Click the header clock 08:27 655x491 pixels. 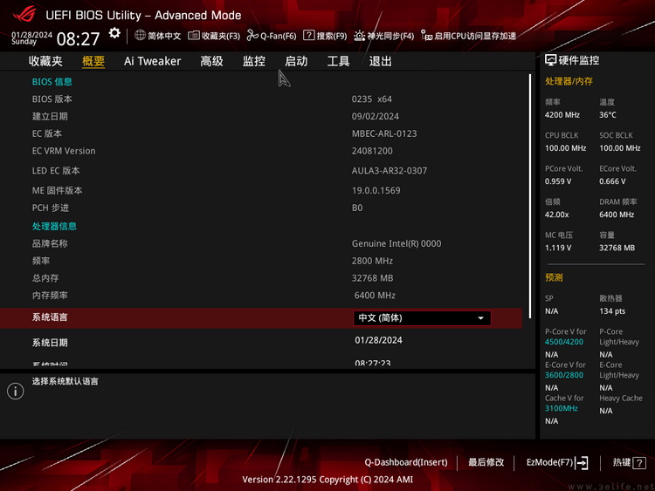(78, 39)
